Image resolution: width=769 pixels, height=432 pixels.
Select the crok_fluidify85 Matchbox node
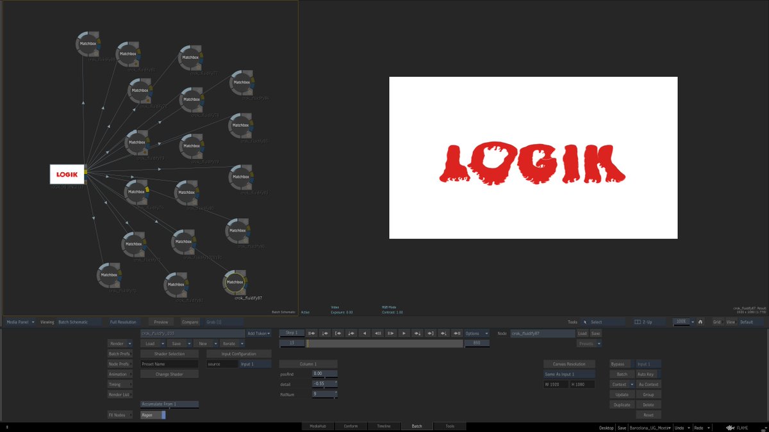[x=241, y=124]
